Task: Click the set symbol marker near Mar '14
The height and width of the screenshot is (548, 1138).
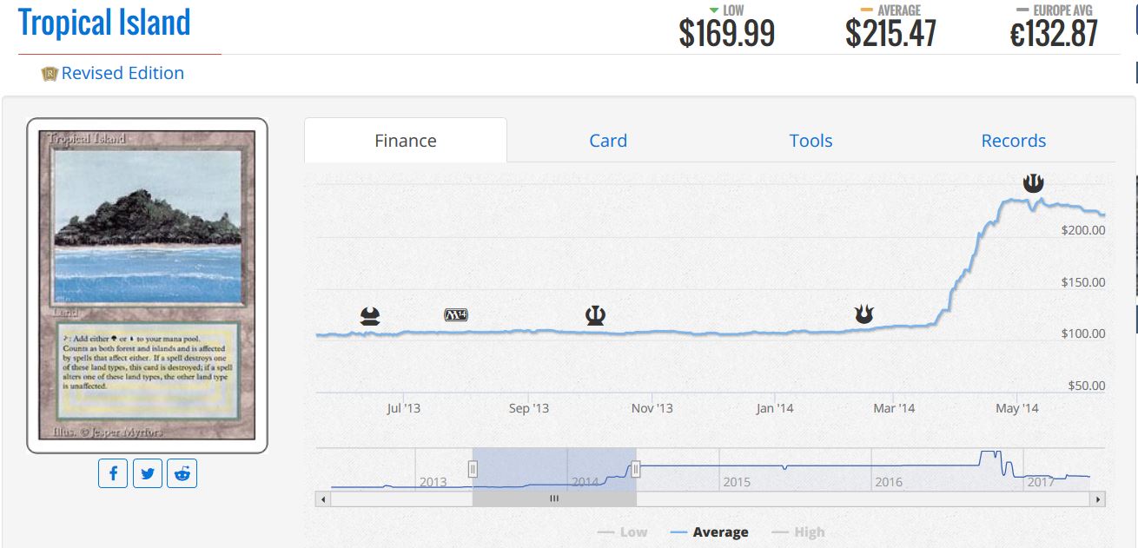Action: pos(863,314)
